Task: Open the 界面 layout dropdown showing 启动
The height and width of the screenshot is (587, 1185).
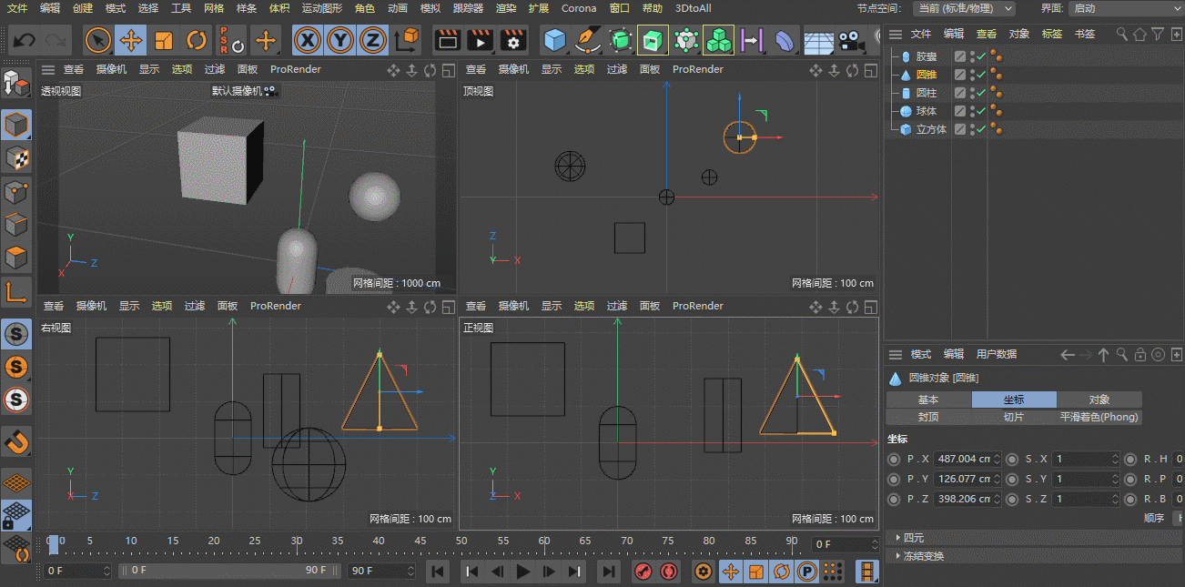Action: click(1125, 8)
